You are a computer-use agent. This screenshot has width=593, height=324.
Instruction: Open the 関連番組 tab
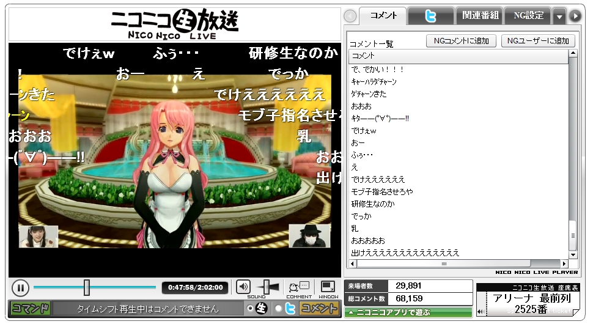coord(479,16)
